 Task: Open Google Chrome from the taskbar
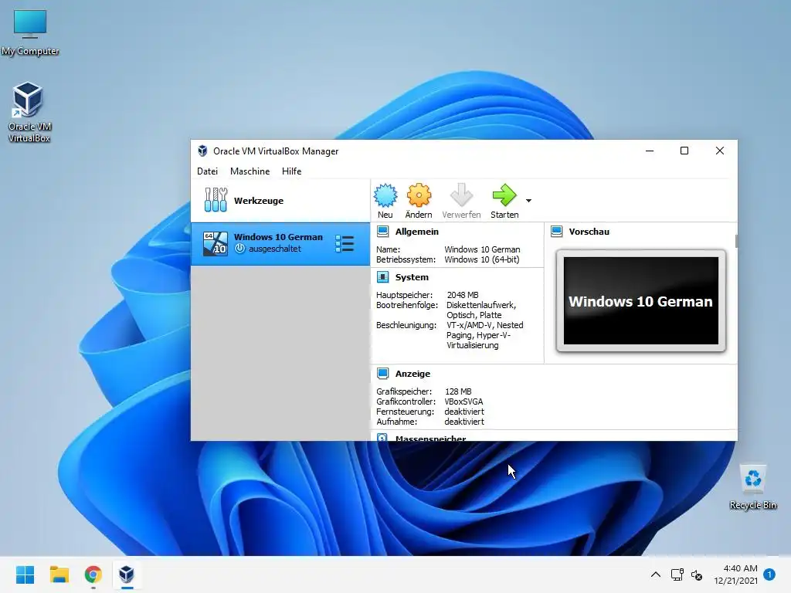click(x=93, y=574)
